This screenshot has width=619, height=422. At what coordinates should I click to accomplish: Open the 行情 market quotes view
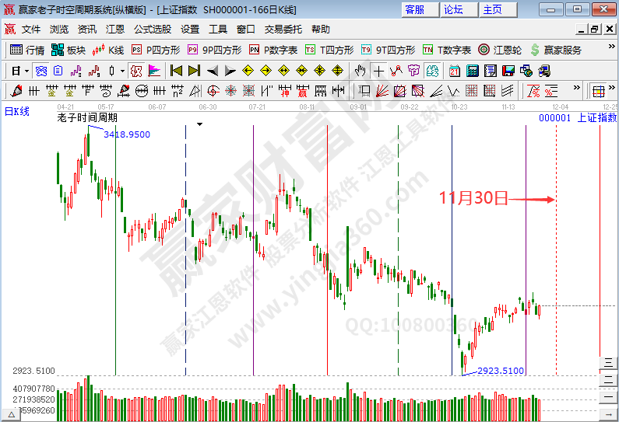click(27, 50)
